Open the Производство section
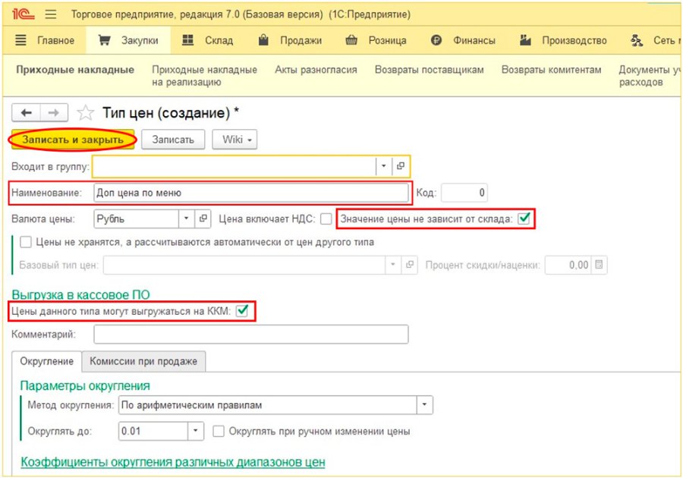Image resolution: width=683 pixels, height=478 pixels. pyautogui.click(x=563, y=40)
